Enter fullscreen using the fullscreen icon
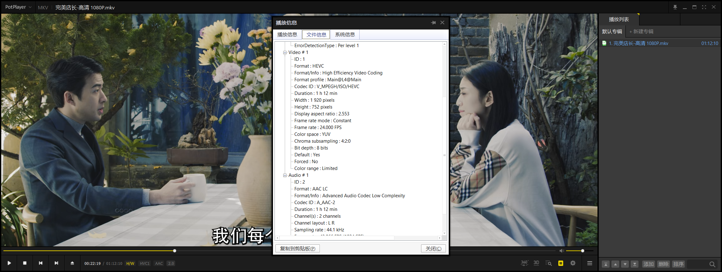Viewport: 722px width, 272px height. point(704,7)
